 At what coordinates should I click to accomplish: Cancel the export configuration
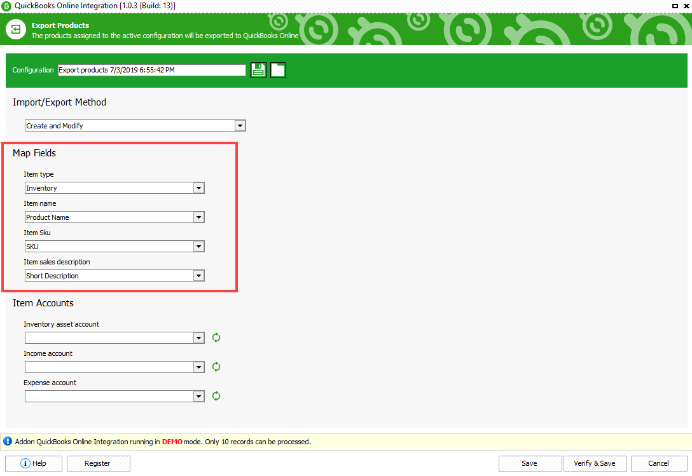(659, 463)
